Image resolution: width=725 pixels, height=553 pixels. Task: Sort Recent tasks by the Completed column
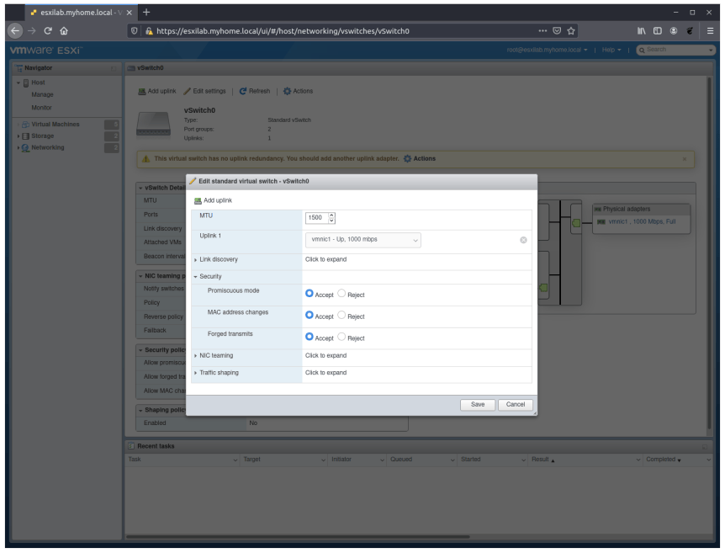pyautogui.click(x=661, y=460)
